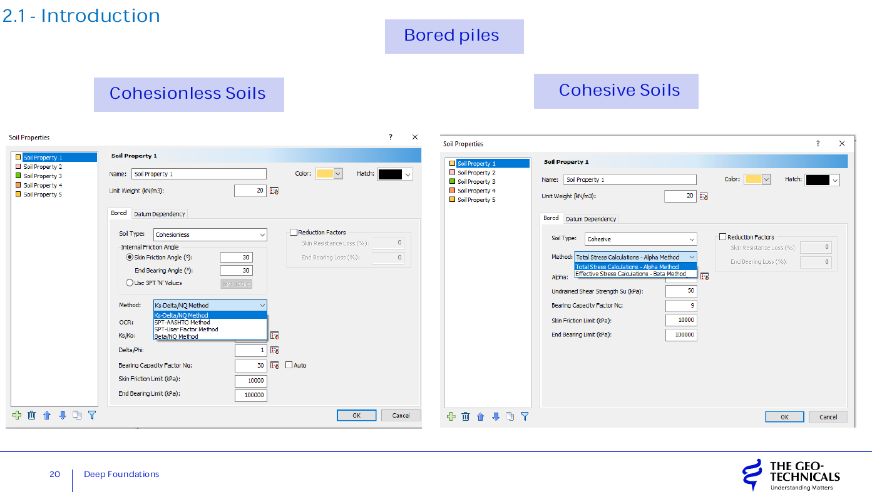Image resolution: width=872 pixels, height=492 pixels.
Task: Tick Reduction Factors in the Cohesive dialog
Action: pos(723,237)
